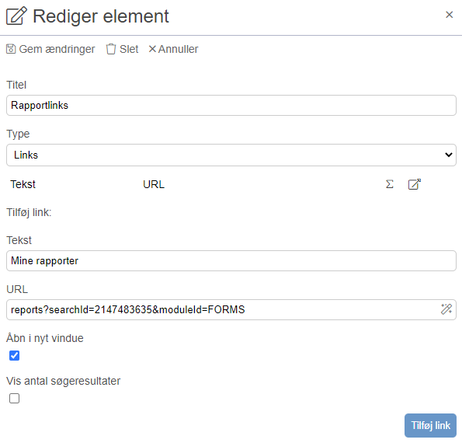Enable the Vis antal søgeresultater checkbox

(x=14, y=398)
